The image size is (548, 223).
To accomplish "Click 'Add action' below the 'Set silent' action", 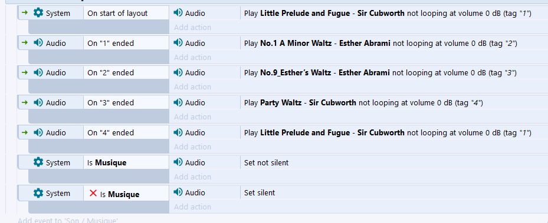I will (192, 207).
